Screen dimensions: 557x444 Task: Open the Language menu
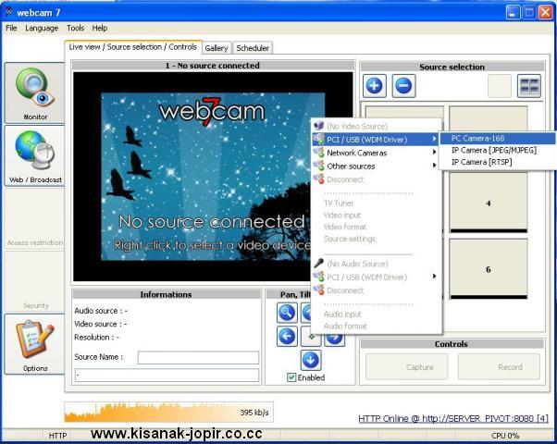pos(42,28)
